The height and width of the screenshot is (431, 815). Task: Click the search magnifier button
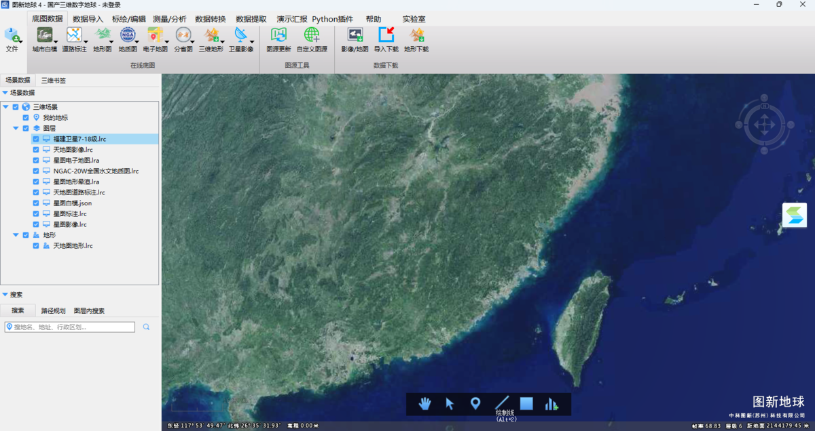(146, 327)
